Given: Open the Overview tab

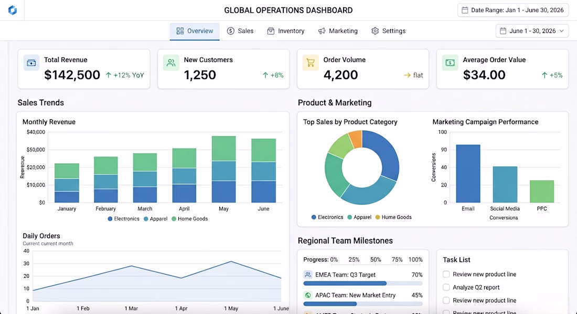Looking at the screenshot, I should (195, 31).
